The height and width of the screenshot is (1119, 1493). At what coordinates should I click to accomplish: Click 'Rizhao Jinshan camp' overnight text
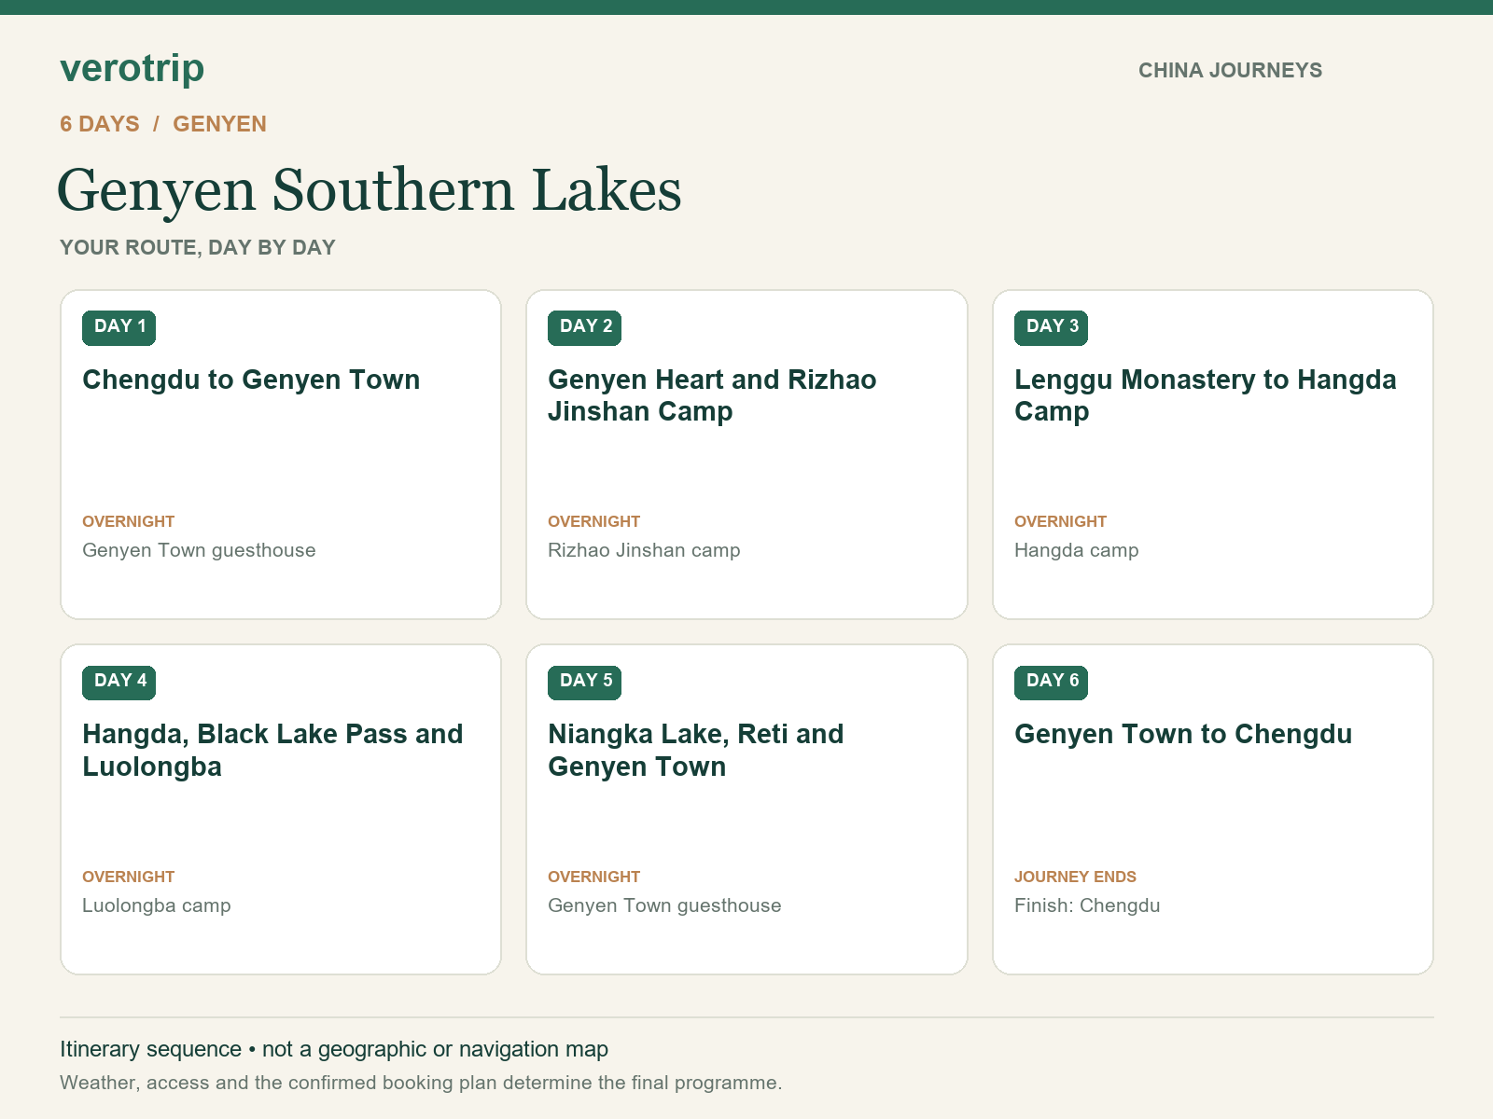[644, 551]
